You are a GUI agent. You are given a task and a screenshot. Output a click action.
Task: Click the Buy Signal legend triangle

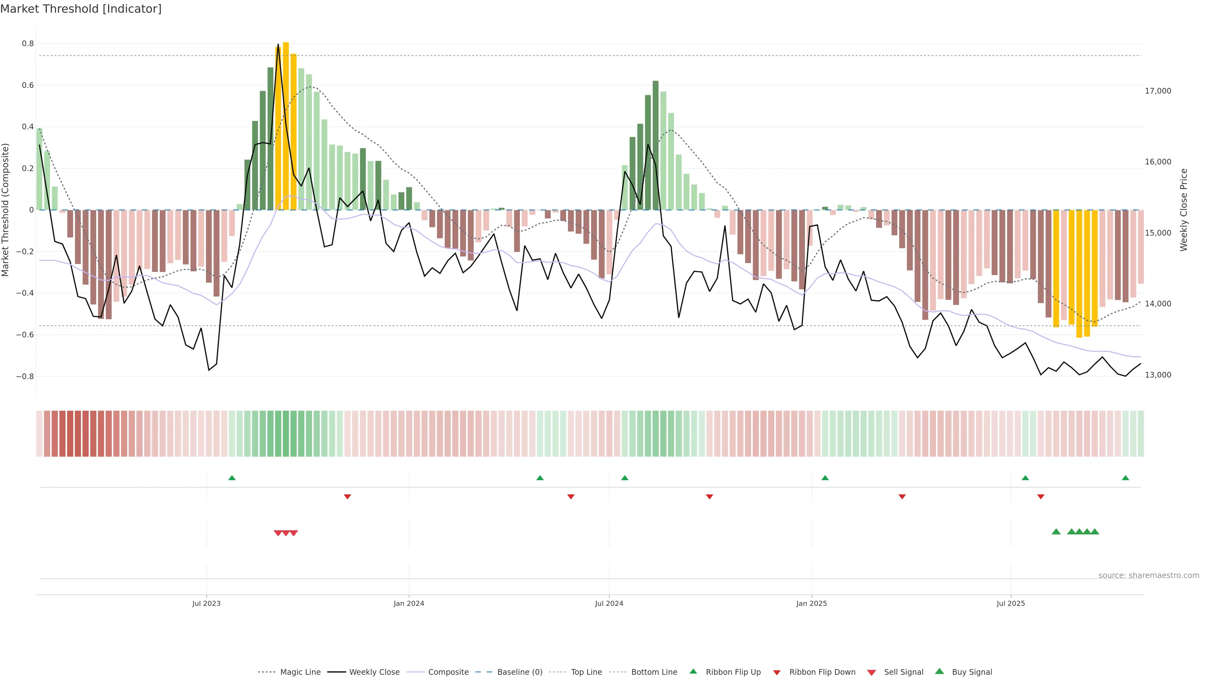[x=939, y=671]
